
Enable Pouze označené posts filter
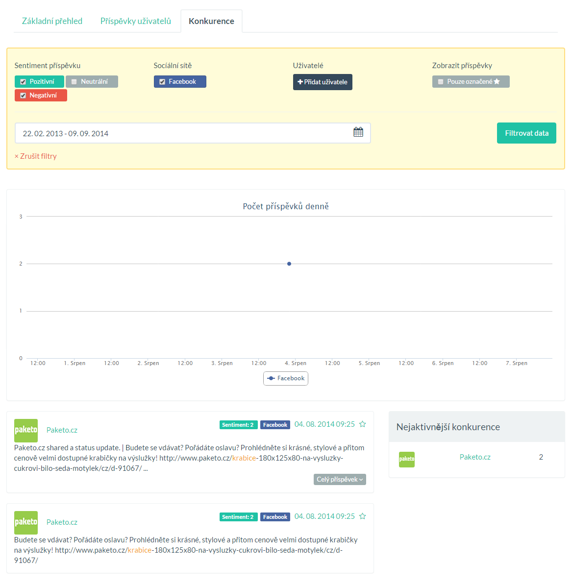coord(441,82)
